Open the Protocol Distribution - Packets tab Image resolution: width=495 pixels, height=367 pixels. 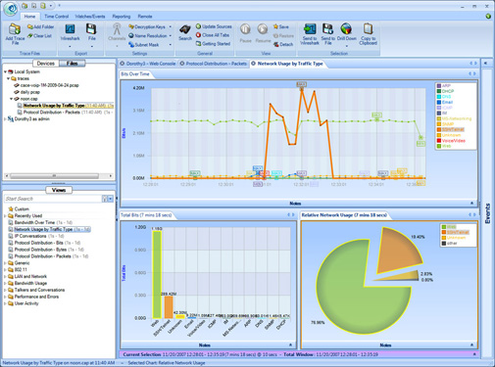pos(213,64)
